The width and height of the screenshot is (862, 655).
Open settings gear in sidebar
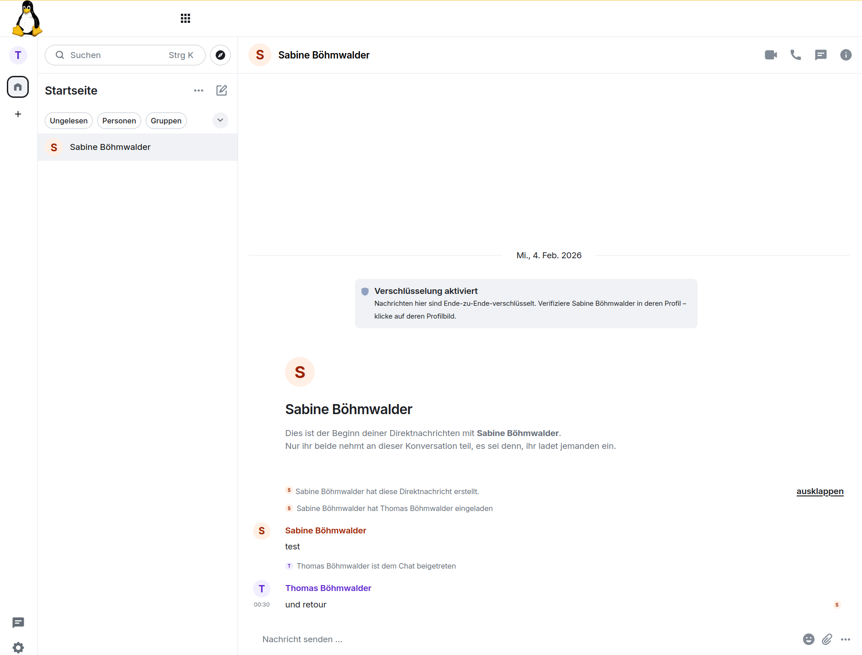click(x=18, y=647)
